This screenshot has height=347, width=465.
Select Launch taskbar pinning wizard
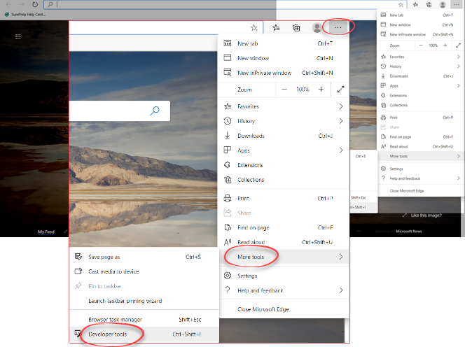(125, 301)
